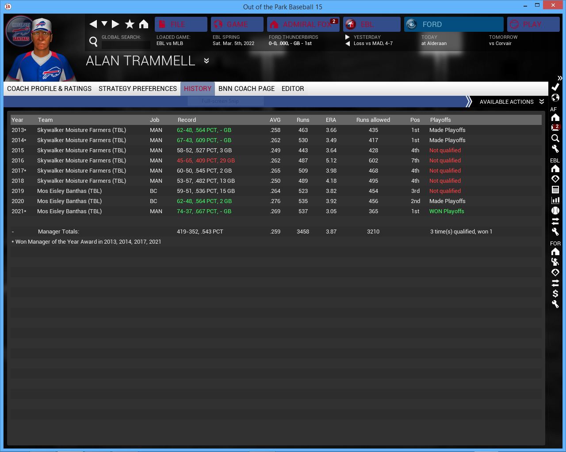
Task: Click the bookmark star icon
Action: pyautogui.click(x=130, y=24)
